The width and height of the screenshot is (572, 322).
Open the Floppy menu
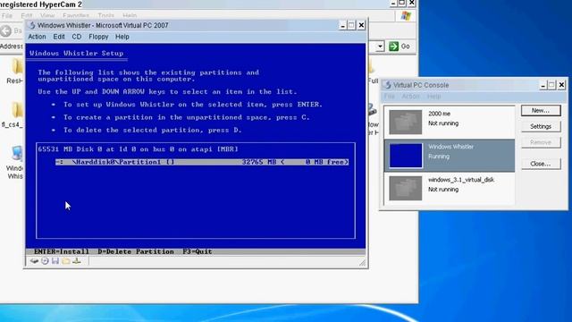coord(98,37)
